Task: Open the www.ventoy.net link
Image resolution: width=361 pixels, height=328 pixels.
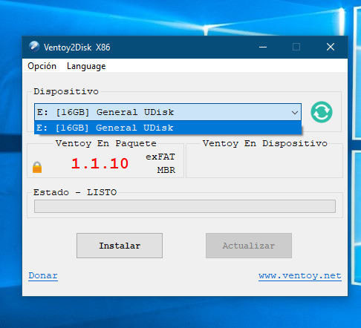Action: click(300, 275)
